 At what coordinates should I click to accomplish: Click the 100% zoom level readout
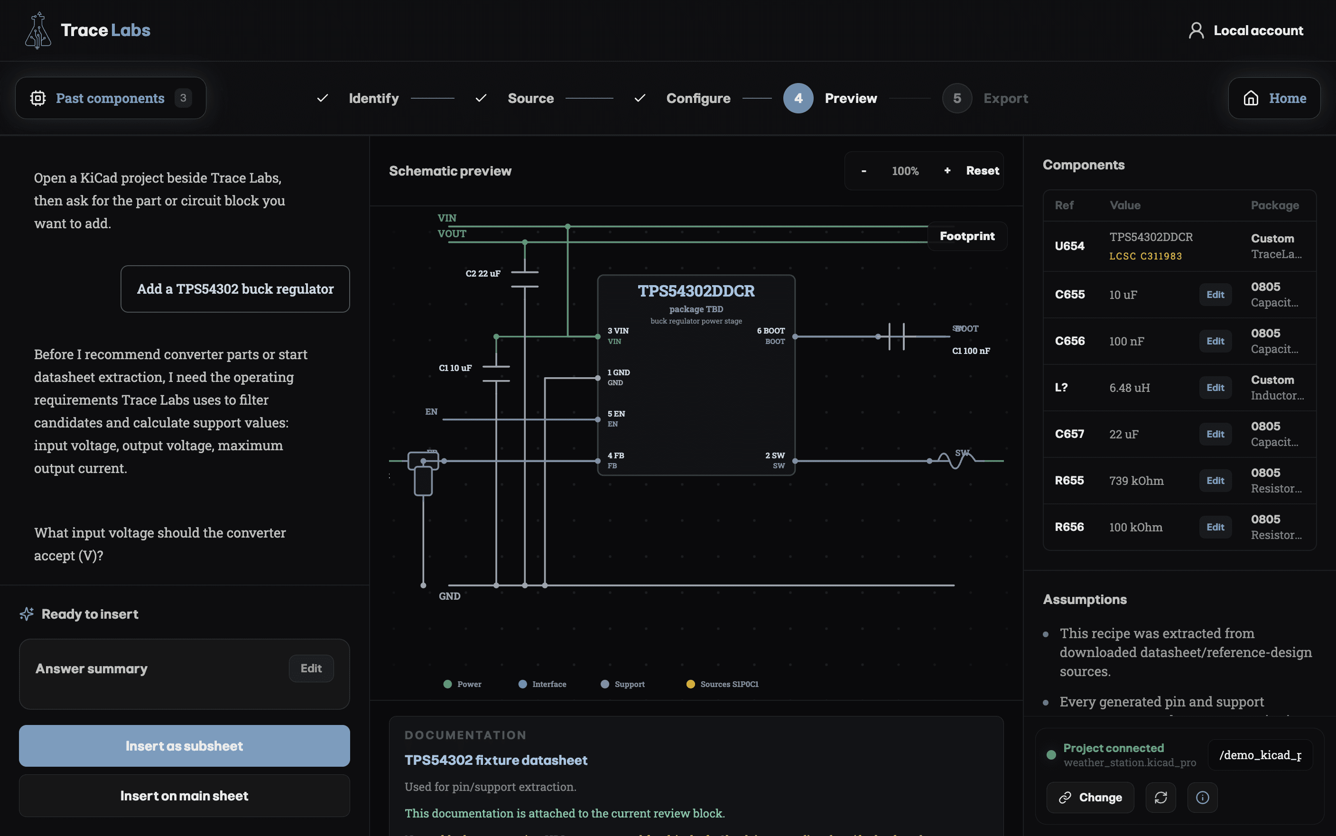click(x=905, y=171)
